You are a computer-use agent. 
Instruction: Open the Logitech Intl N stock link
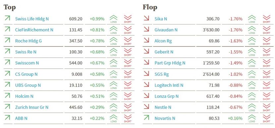click(169, 85)
